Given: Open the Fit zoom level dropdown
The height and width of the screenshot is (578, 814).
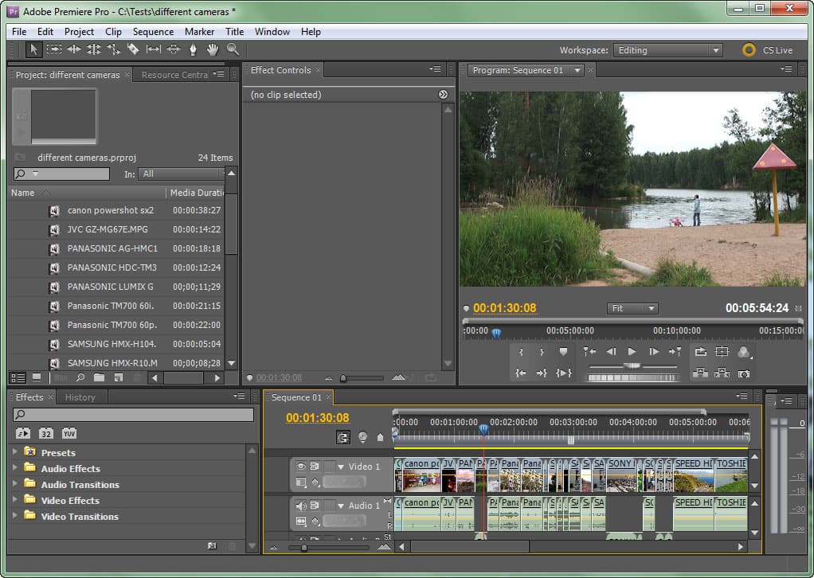Looking at the screenshot, I should coord(632,308).
